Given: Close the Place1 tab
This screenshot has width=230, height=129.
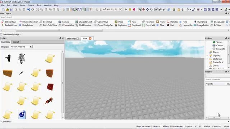Looking at the screenshot, I should tap(90, 38).
